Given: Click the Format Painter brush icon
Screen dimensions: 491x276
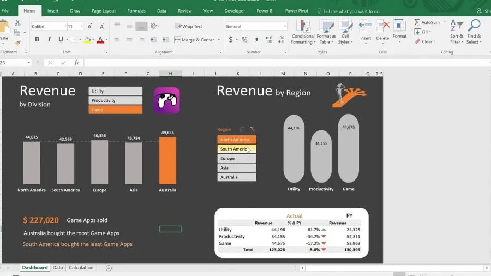Looking at the screenshot, I should [17, 43].
